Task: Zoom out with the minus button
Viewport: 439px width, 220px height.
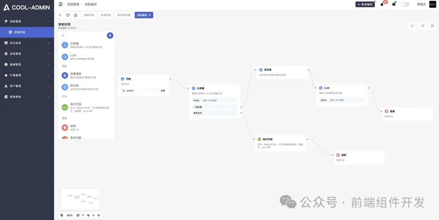Action: [x=62, y=215]
